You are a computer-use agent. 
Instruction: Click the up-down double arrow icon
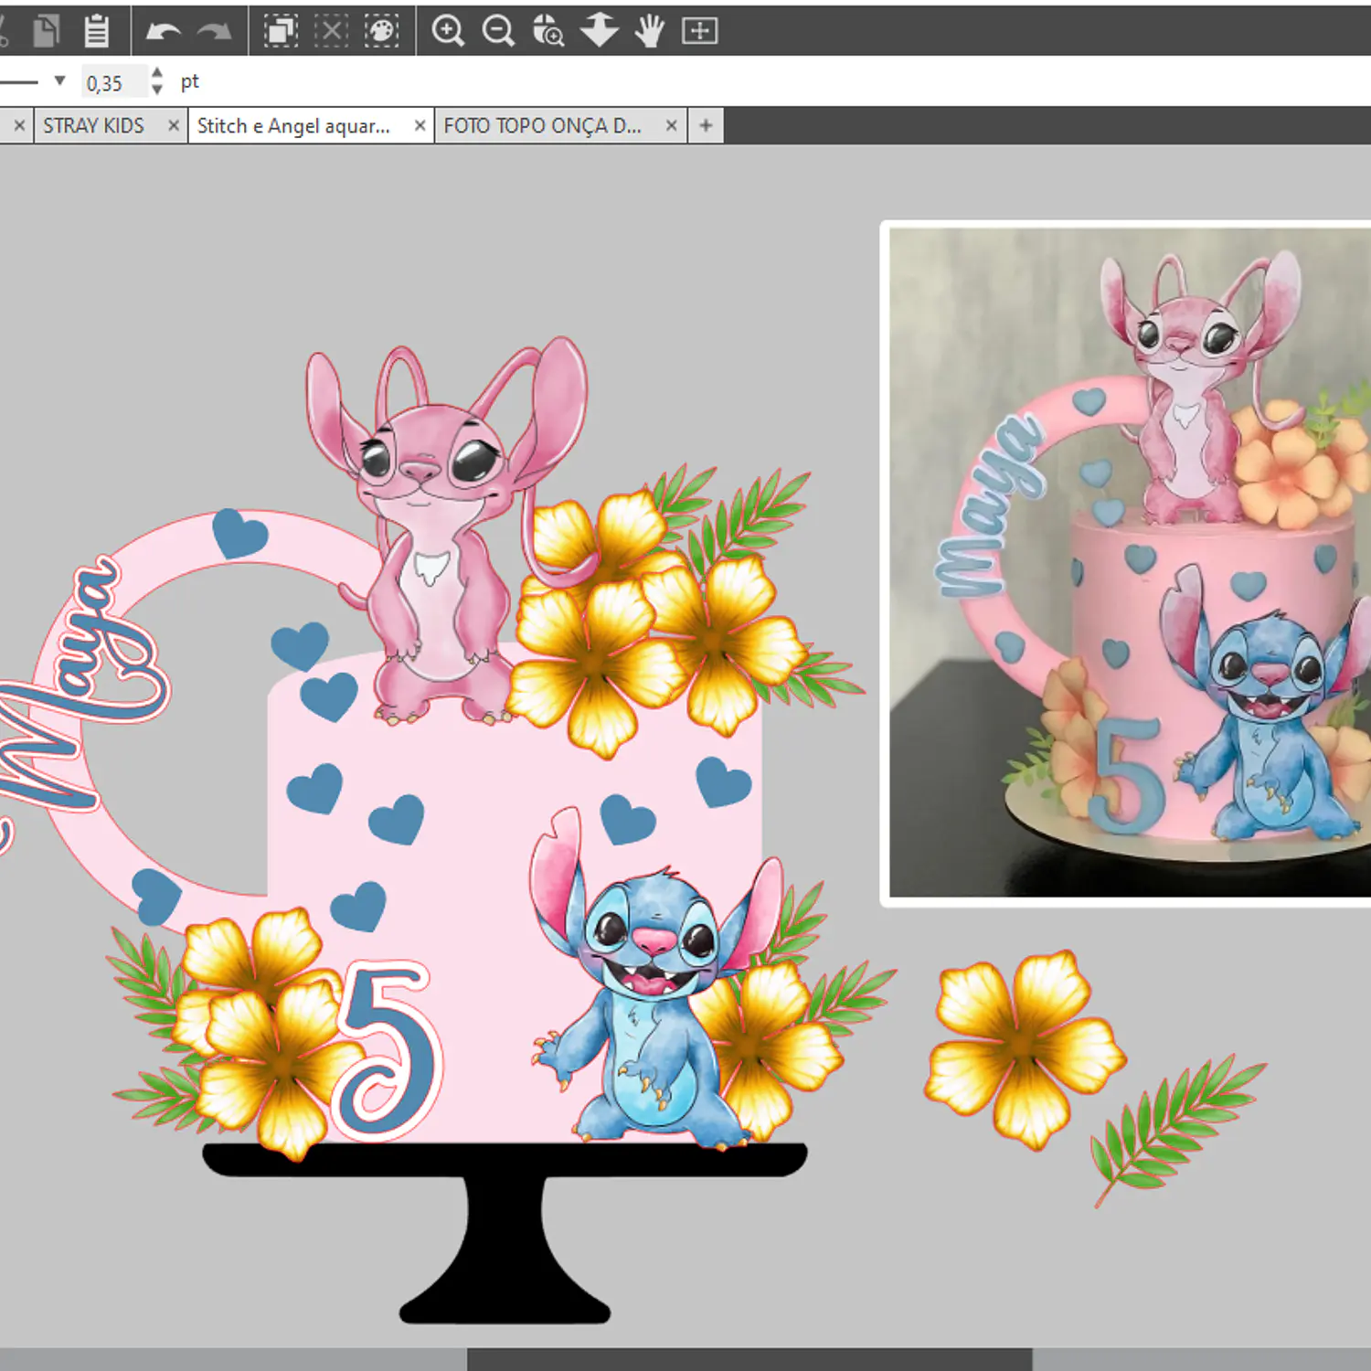coord(600,31)
